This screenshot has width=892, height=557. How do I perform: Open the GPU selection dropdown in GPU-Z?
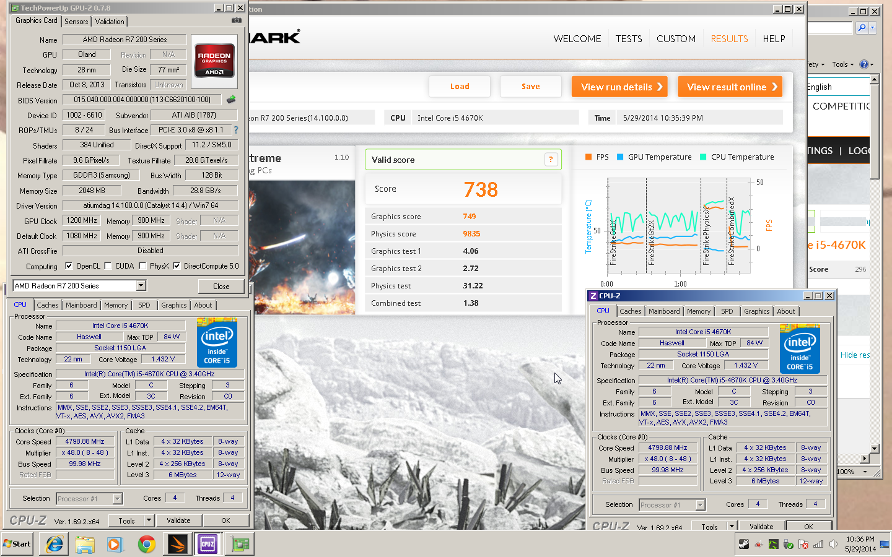coord(141,285)
